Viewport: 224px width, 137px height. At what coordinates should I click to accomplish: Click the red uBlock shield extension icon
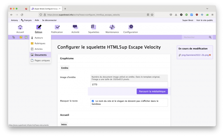(197, 15)
